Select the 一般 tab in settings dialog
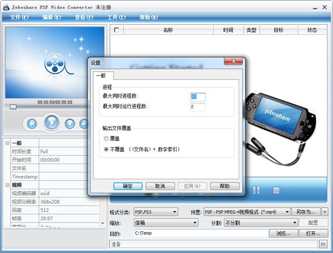333x253 pixels. pos(103,76)
